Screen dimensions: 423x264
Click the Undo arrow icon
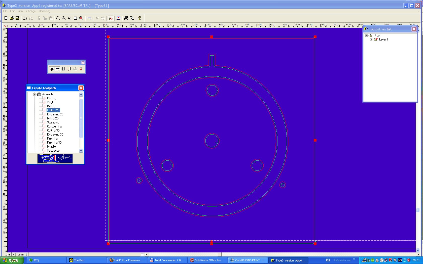point(25,18)
